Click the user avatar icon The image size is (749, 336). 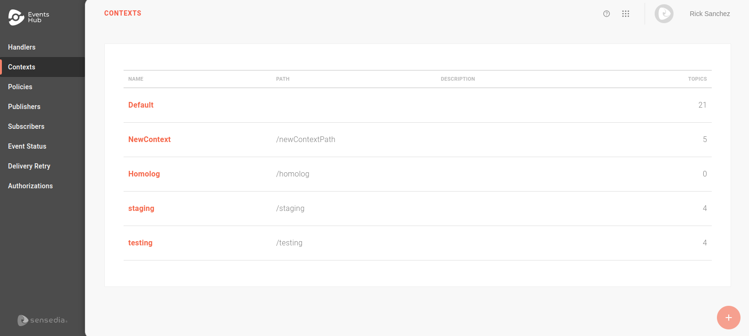pos(664,14)
